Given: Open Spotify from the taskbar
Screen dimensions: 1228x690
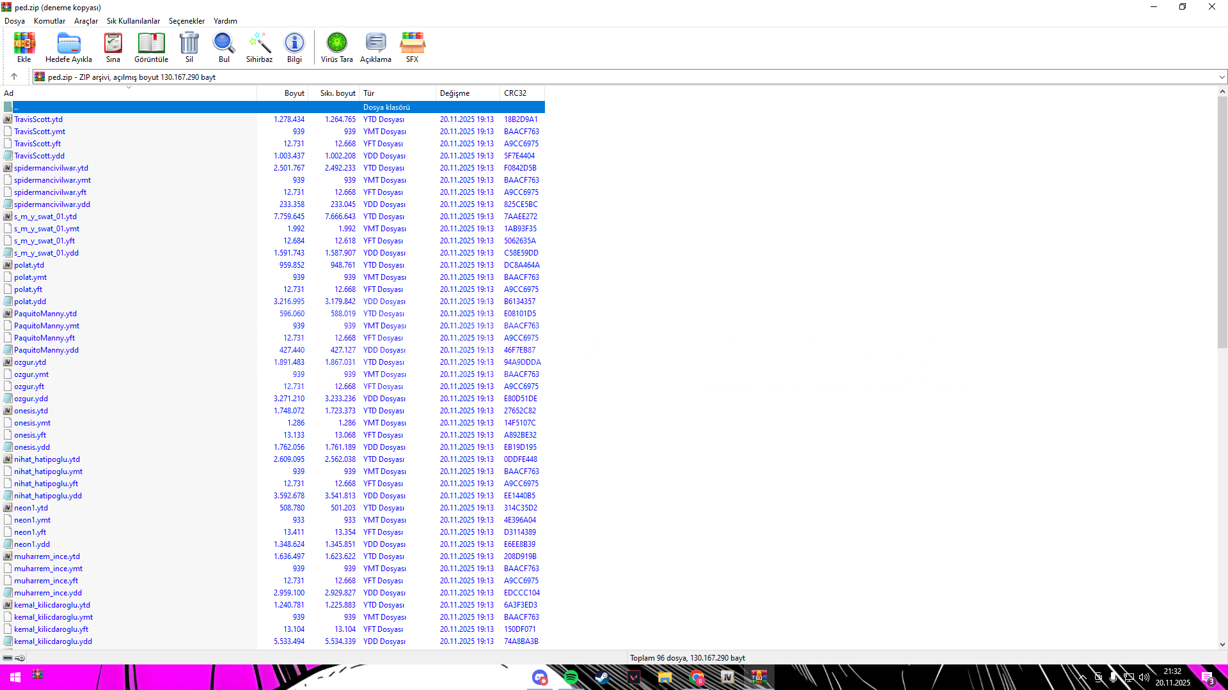Looking at the screenshot, I should [x=571, y=677].
